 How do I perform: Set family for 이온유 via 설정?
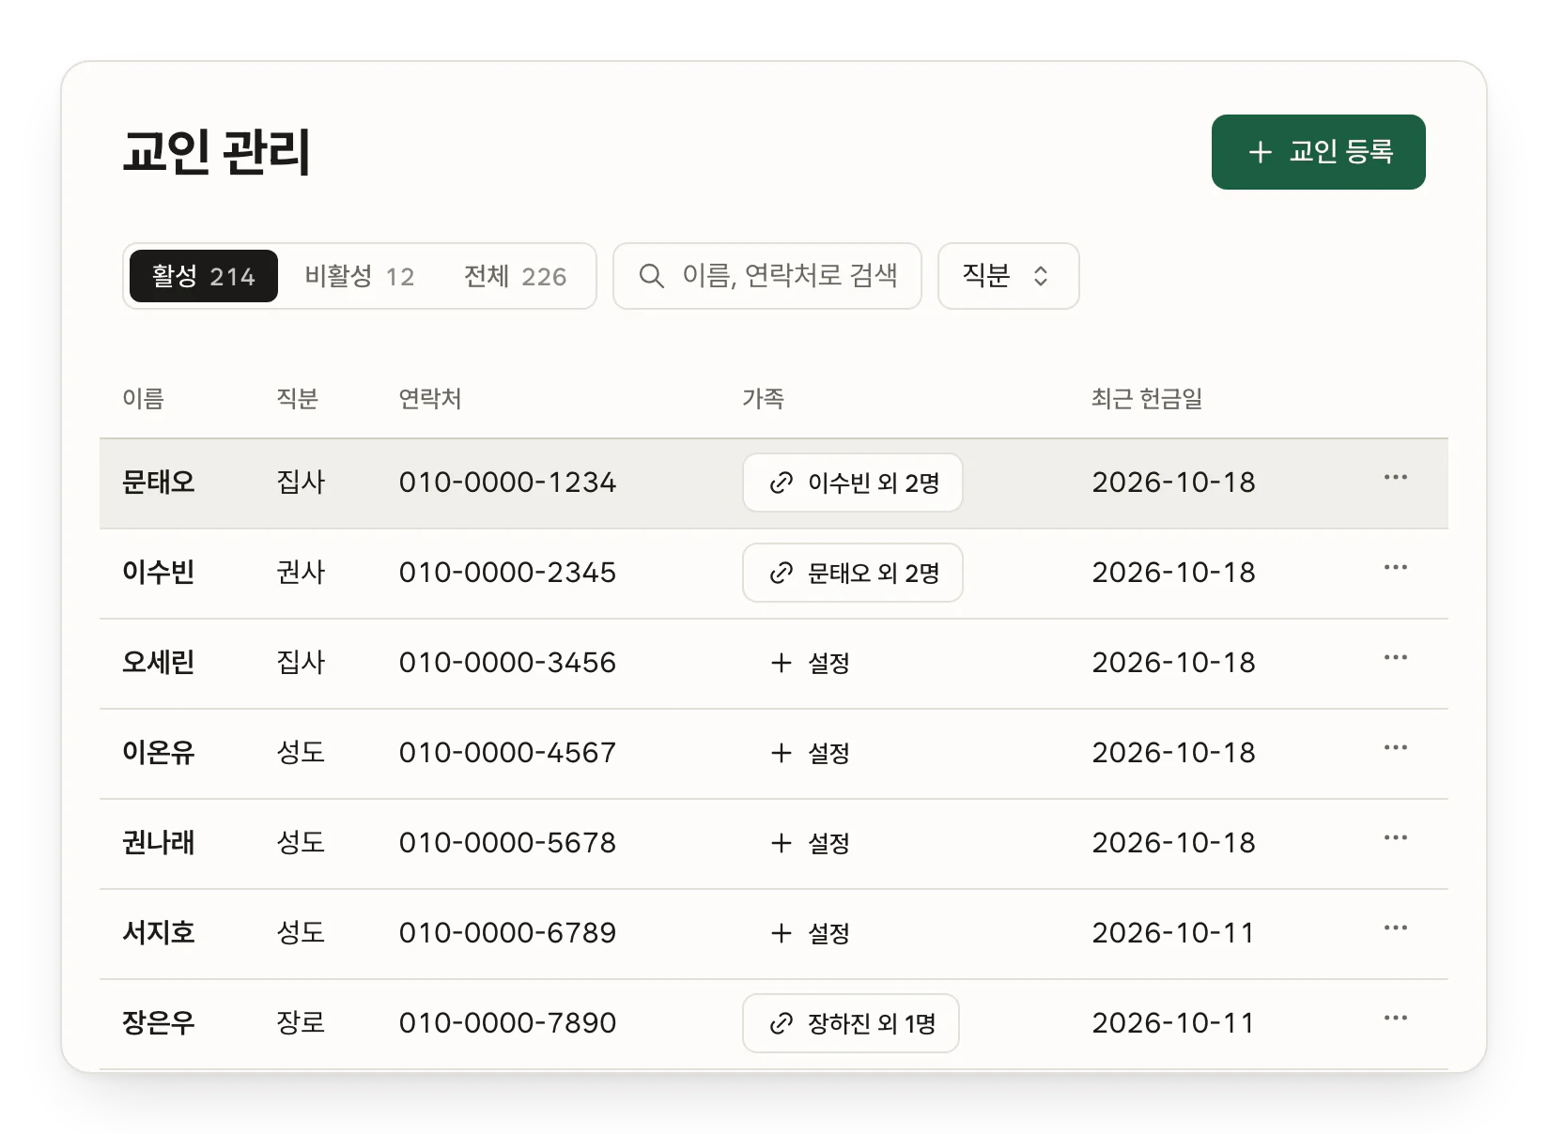[810, 753]
